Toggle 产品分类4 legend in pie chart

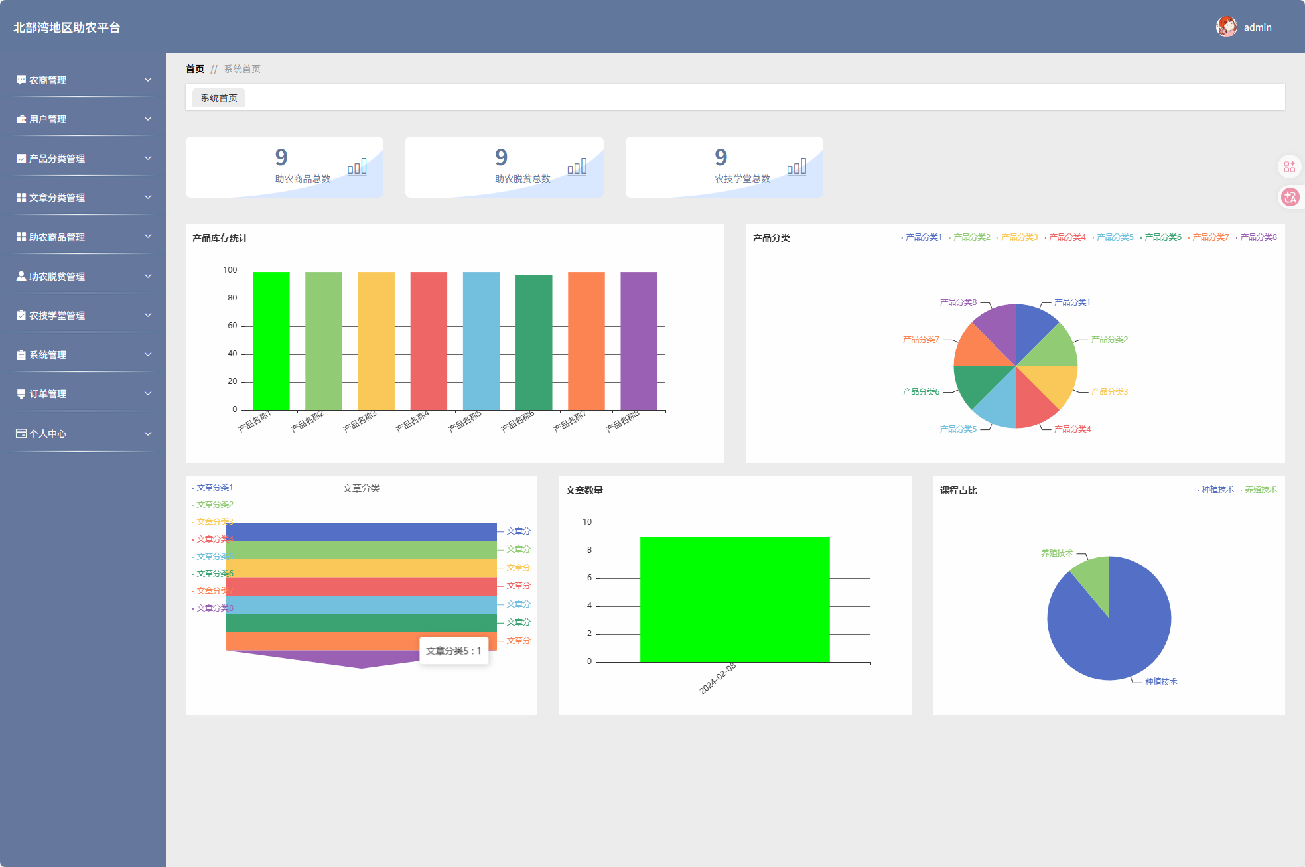pyautogui.click(x=1065, y=237)
